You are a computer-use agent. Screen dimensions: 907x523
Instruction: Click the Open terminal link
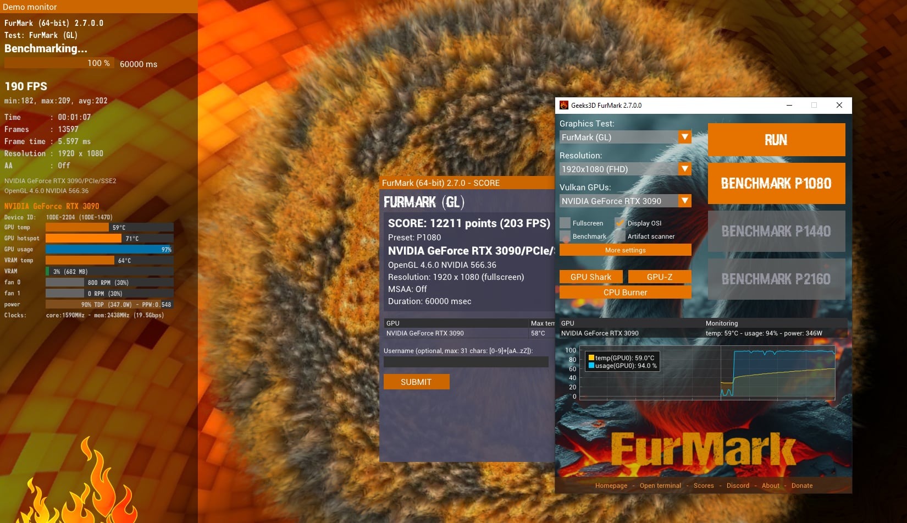(x=660, y=486)
